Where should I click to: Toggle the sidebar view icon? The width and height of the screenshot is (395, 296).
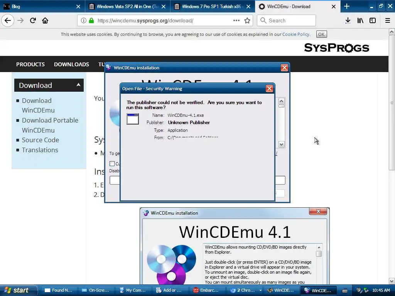[373, 21]
